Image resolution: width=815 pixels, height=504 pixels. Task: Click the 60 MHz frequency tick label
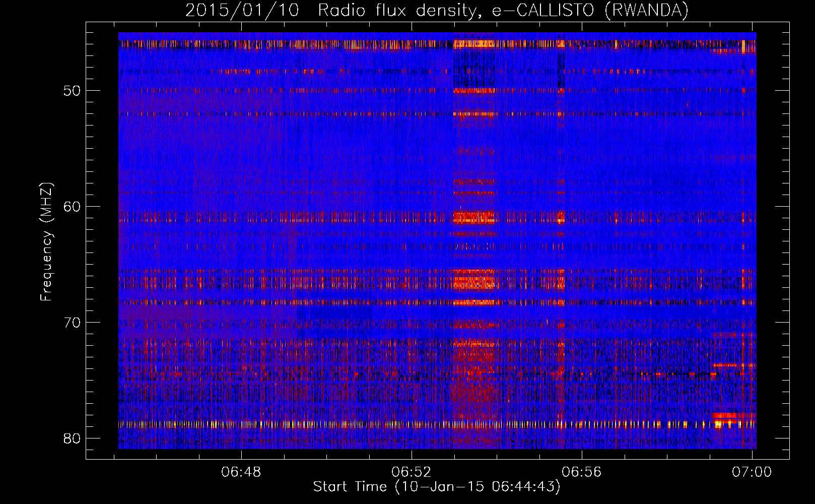point(72,207)
